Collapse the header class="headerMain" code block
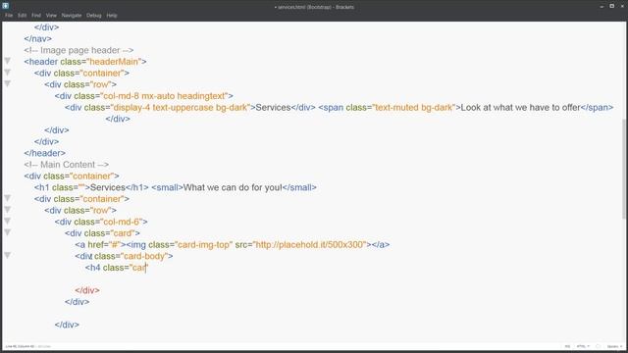 tap(7, 61)
